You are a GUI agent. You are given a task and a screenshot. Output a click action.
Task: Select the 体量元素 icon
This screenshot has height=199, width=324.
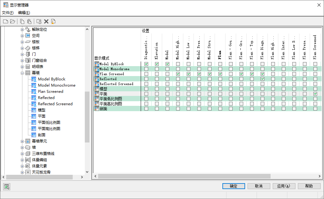(28, 166)
